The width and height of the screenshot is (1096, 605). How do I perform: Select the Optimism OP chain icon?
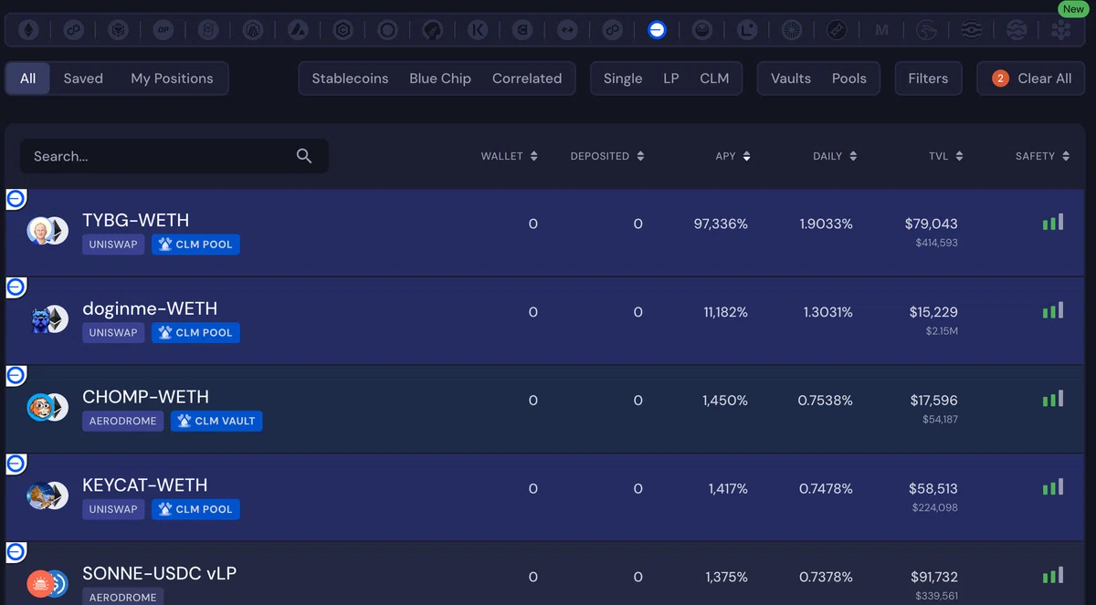pyautogui.click(x=163, y=30)
